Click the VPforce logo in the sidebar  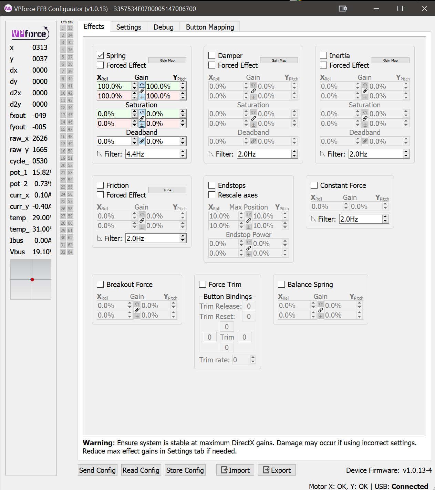coord(31,33)
